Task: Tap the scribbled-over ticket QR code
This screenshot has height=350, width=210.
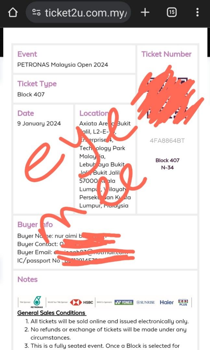Action: [x=167, y=98]
